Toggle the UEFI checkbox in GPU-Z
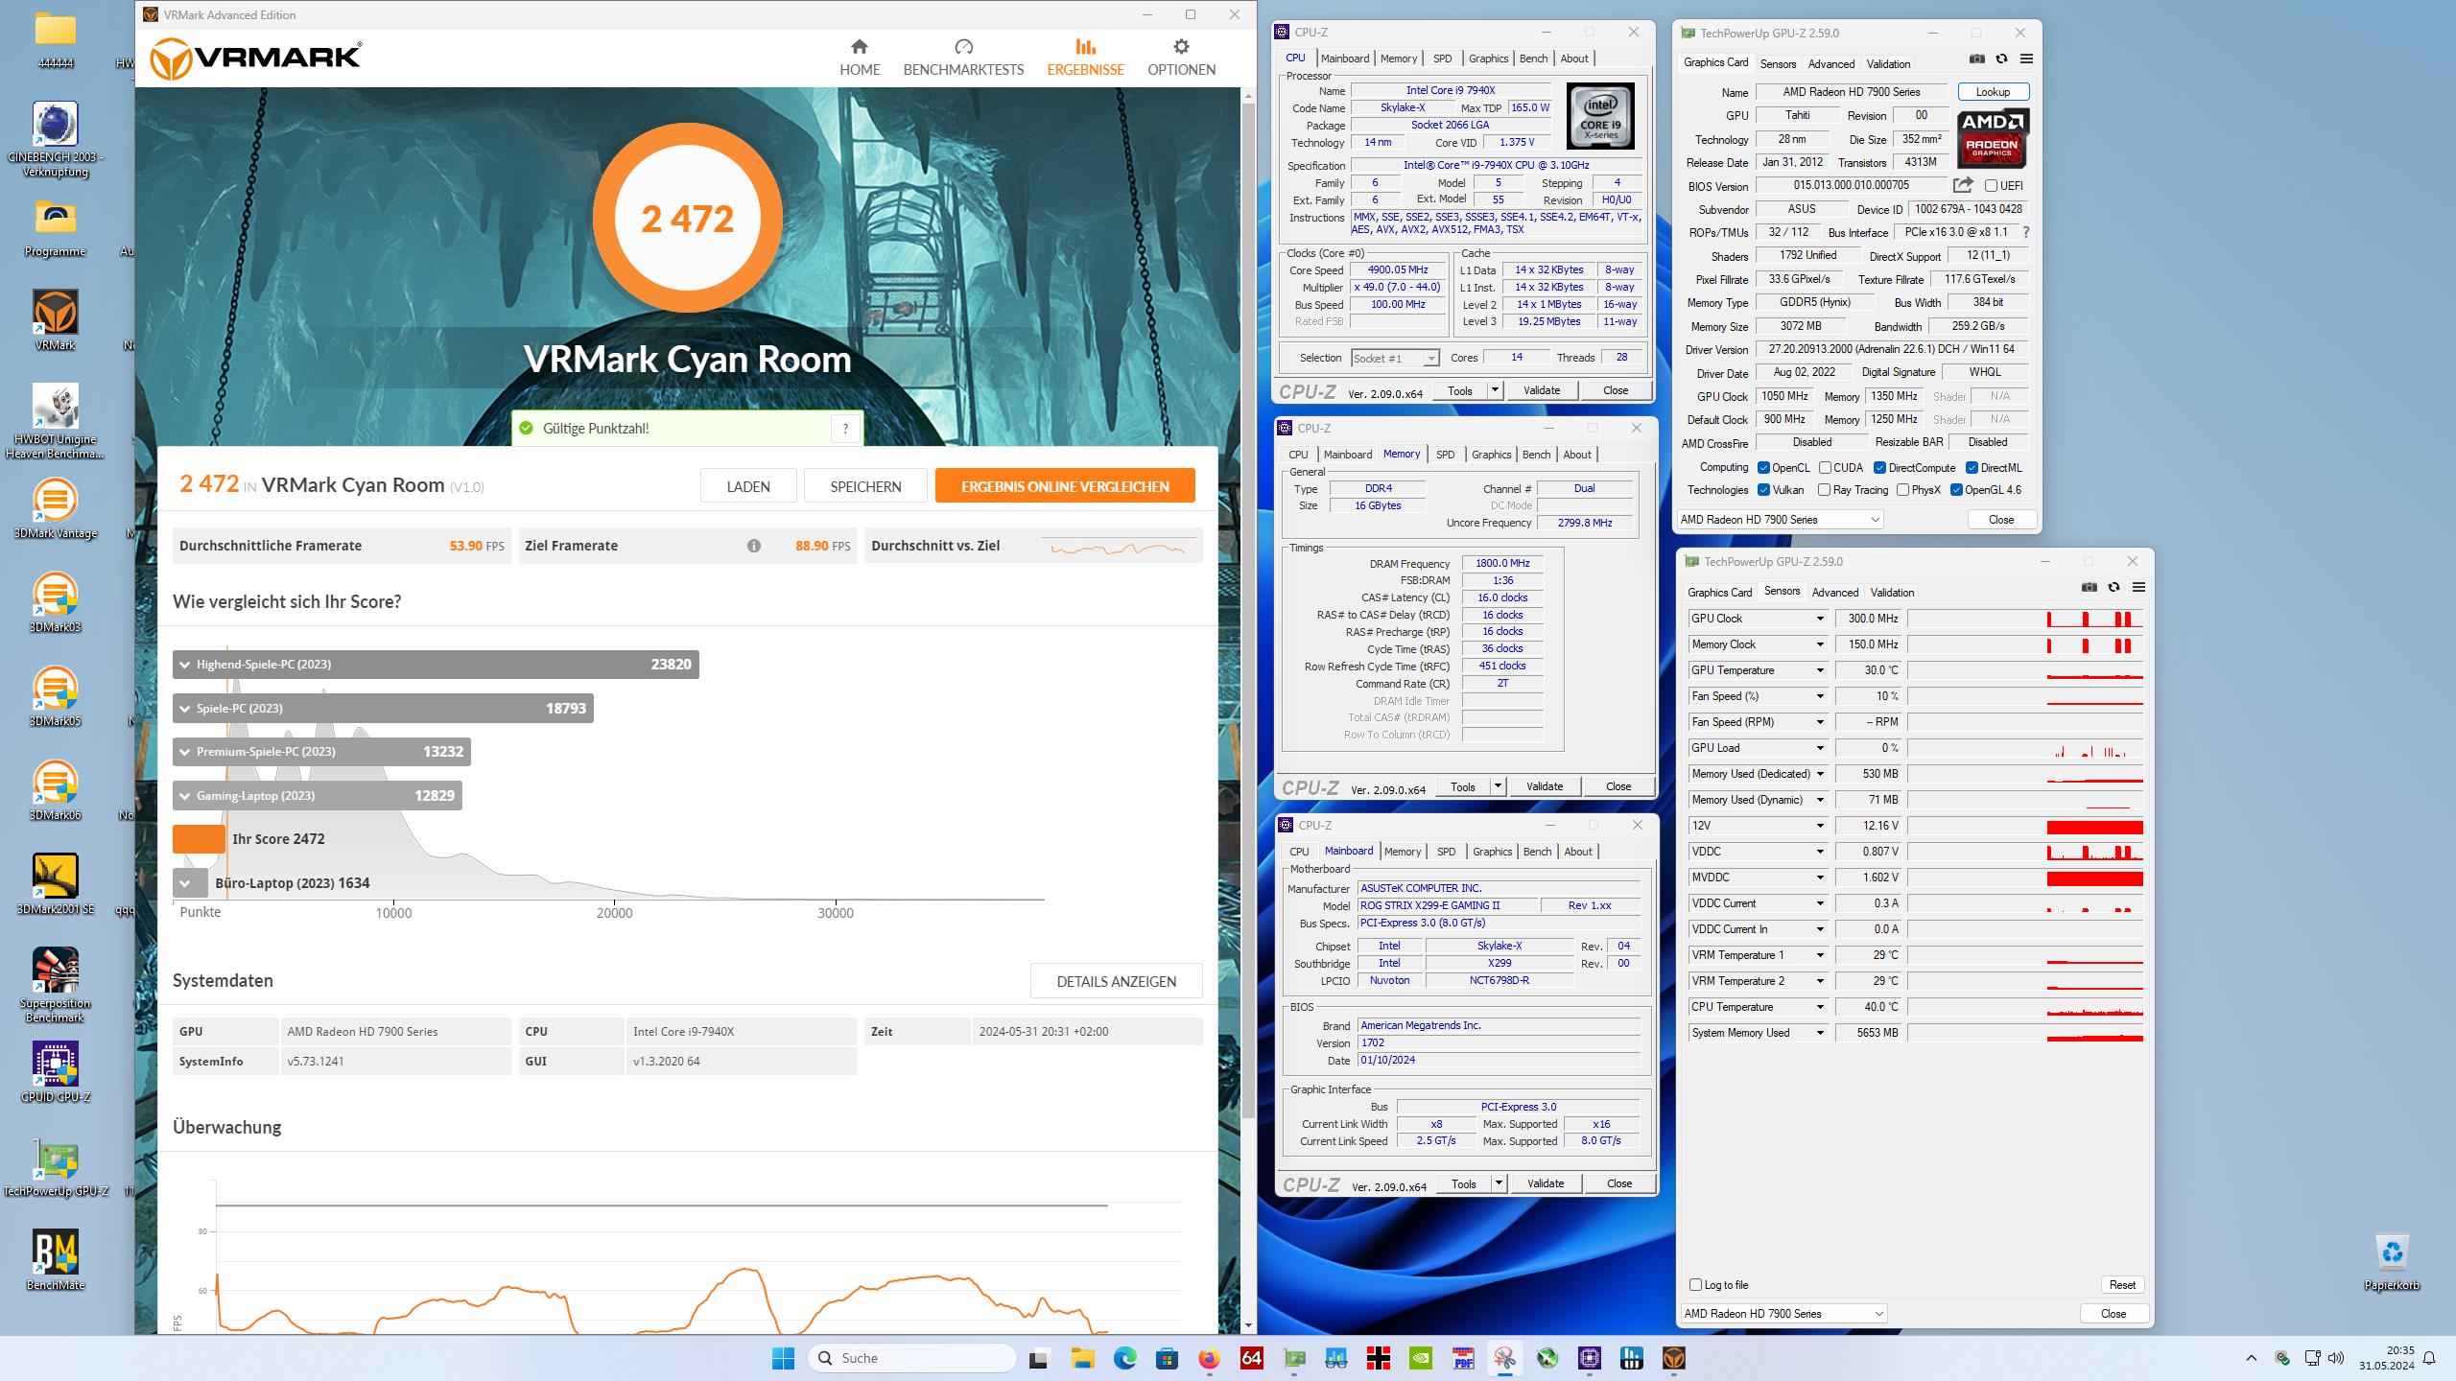2456x1381 pixels. click(1991, 186)
